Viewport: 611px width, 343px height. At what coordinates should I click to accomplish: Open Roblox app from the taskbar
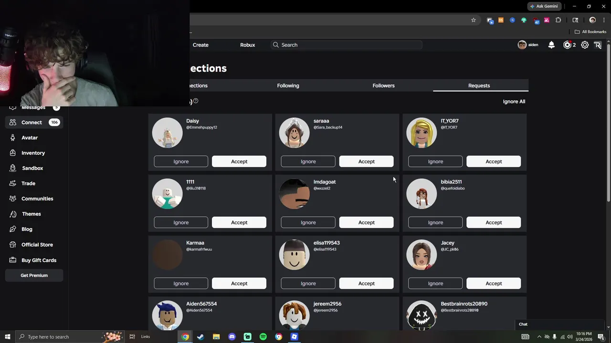click(295, 337)
